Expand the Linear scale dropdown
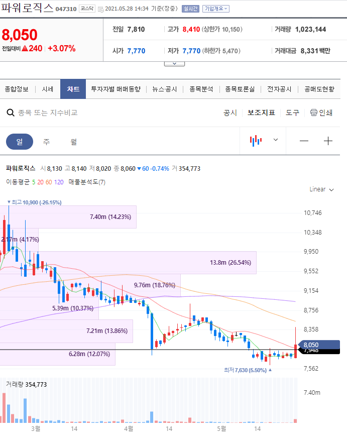The width and height of the screenshot is (347, 446). 321,189
